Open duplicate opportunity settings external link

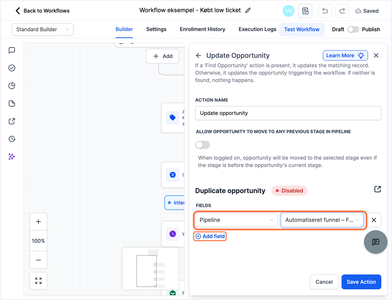pos(378,189)
